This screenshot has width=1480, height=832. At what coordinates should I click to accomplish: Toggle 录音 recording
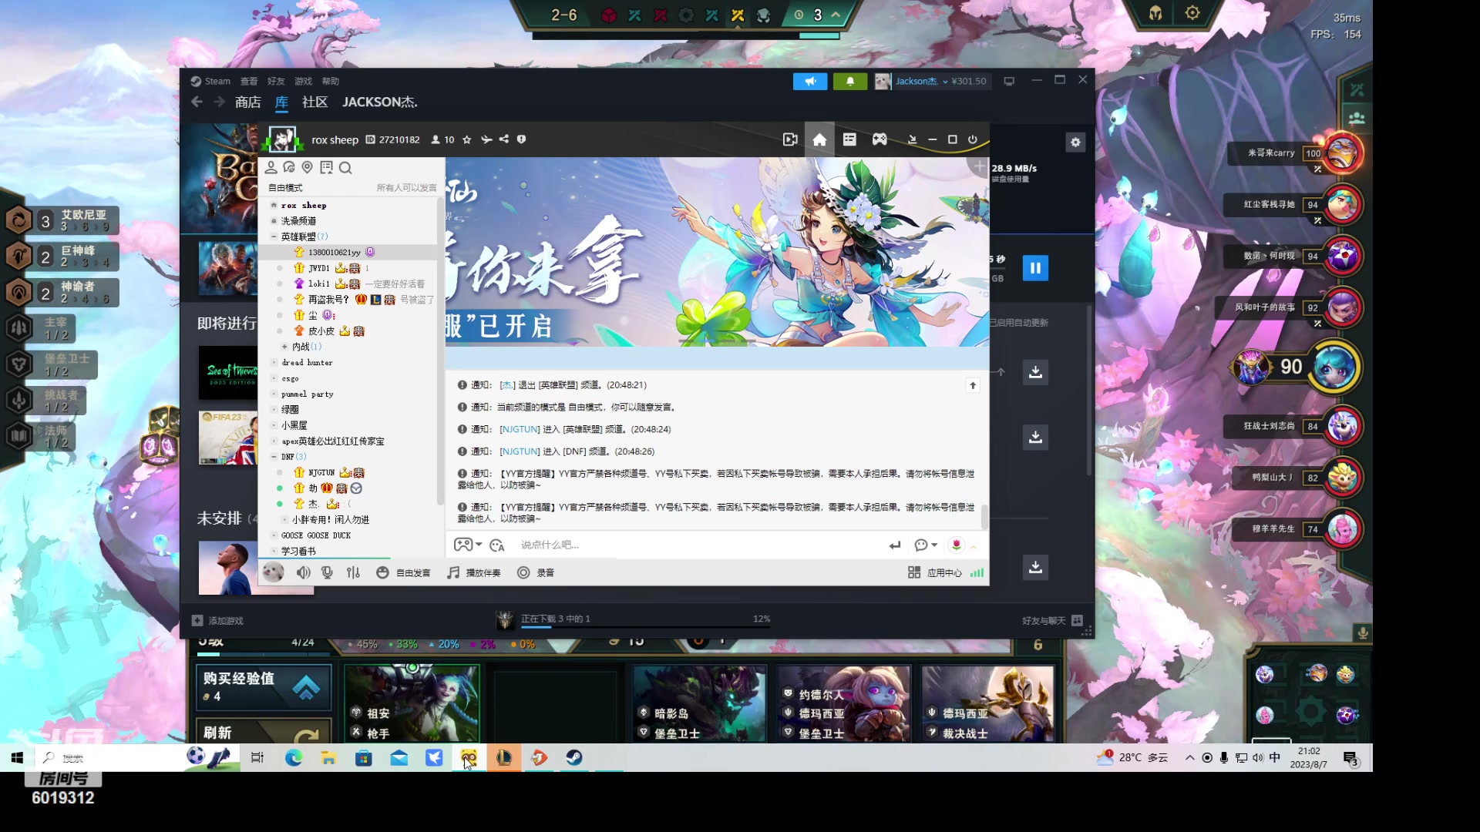point(536,572)
